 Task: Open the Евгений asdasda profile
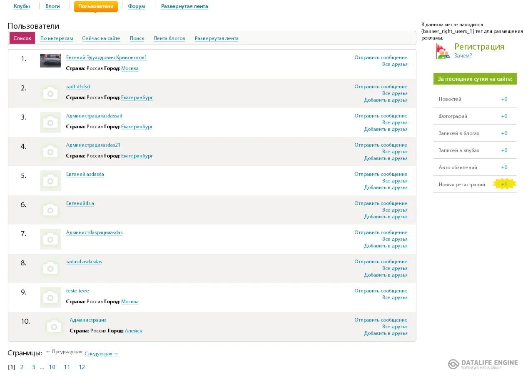point(85,174)
